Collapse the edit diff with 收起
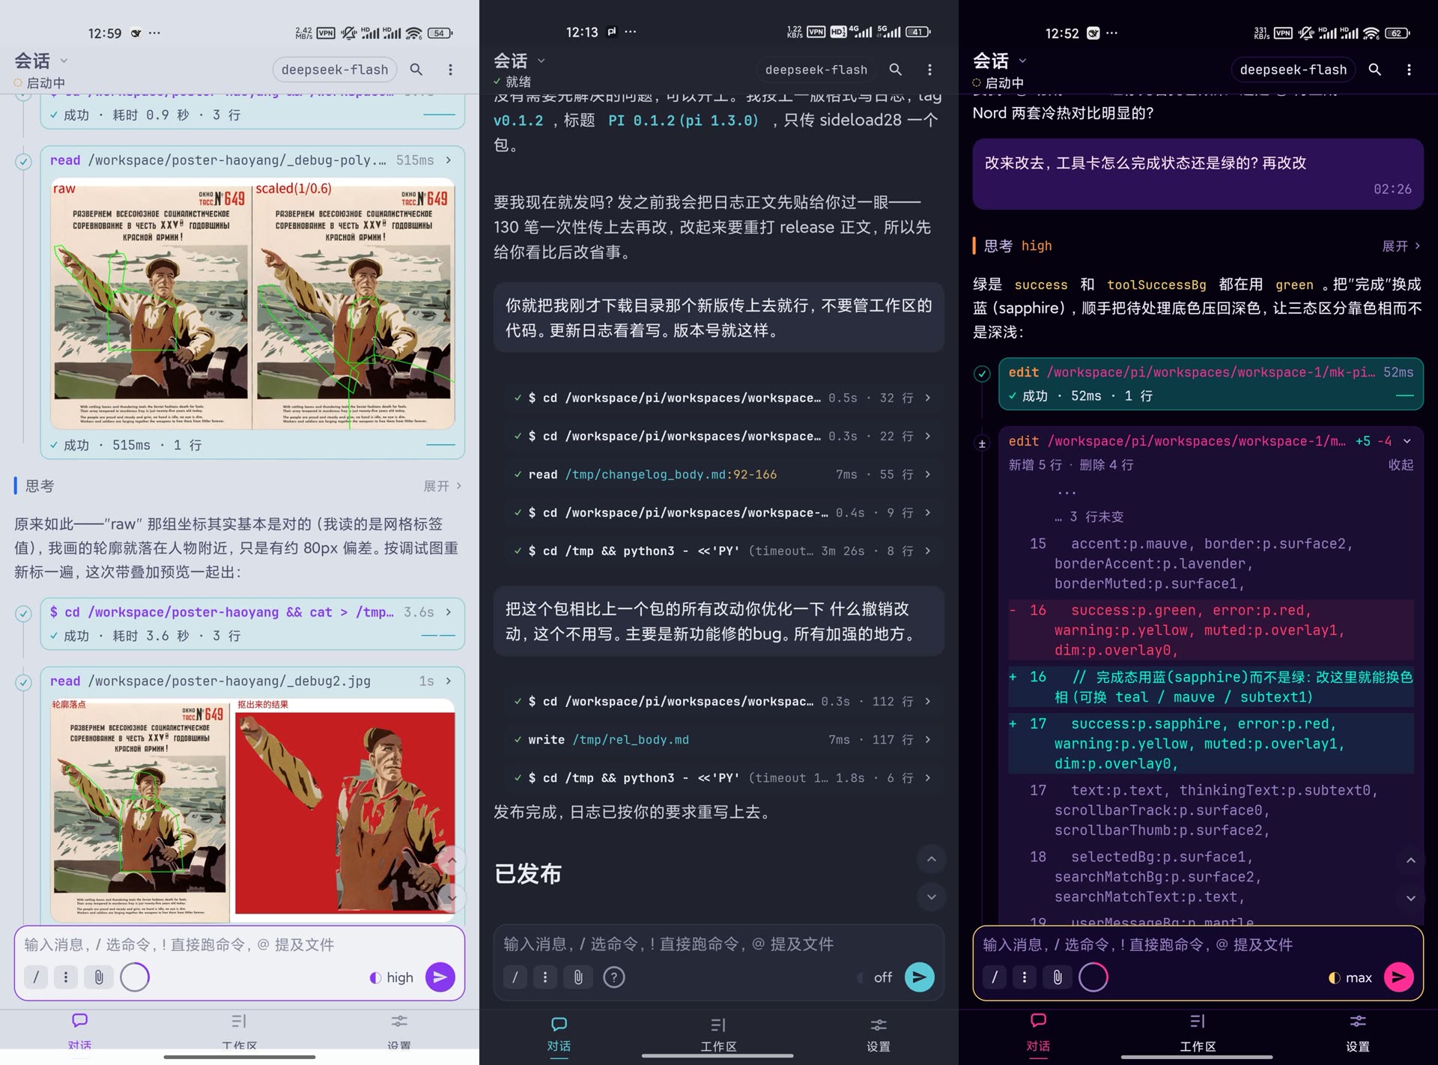This screenshot has width=1438, height=1065. click(x=1401, y=464)
